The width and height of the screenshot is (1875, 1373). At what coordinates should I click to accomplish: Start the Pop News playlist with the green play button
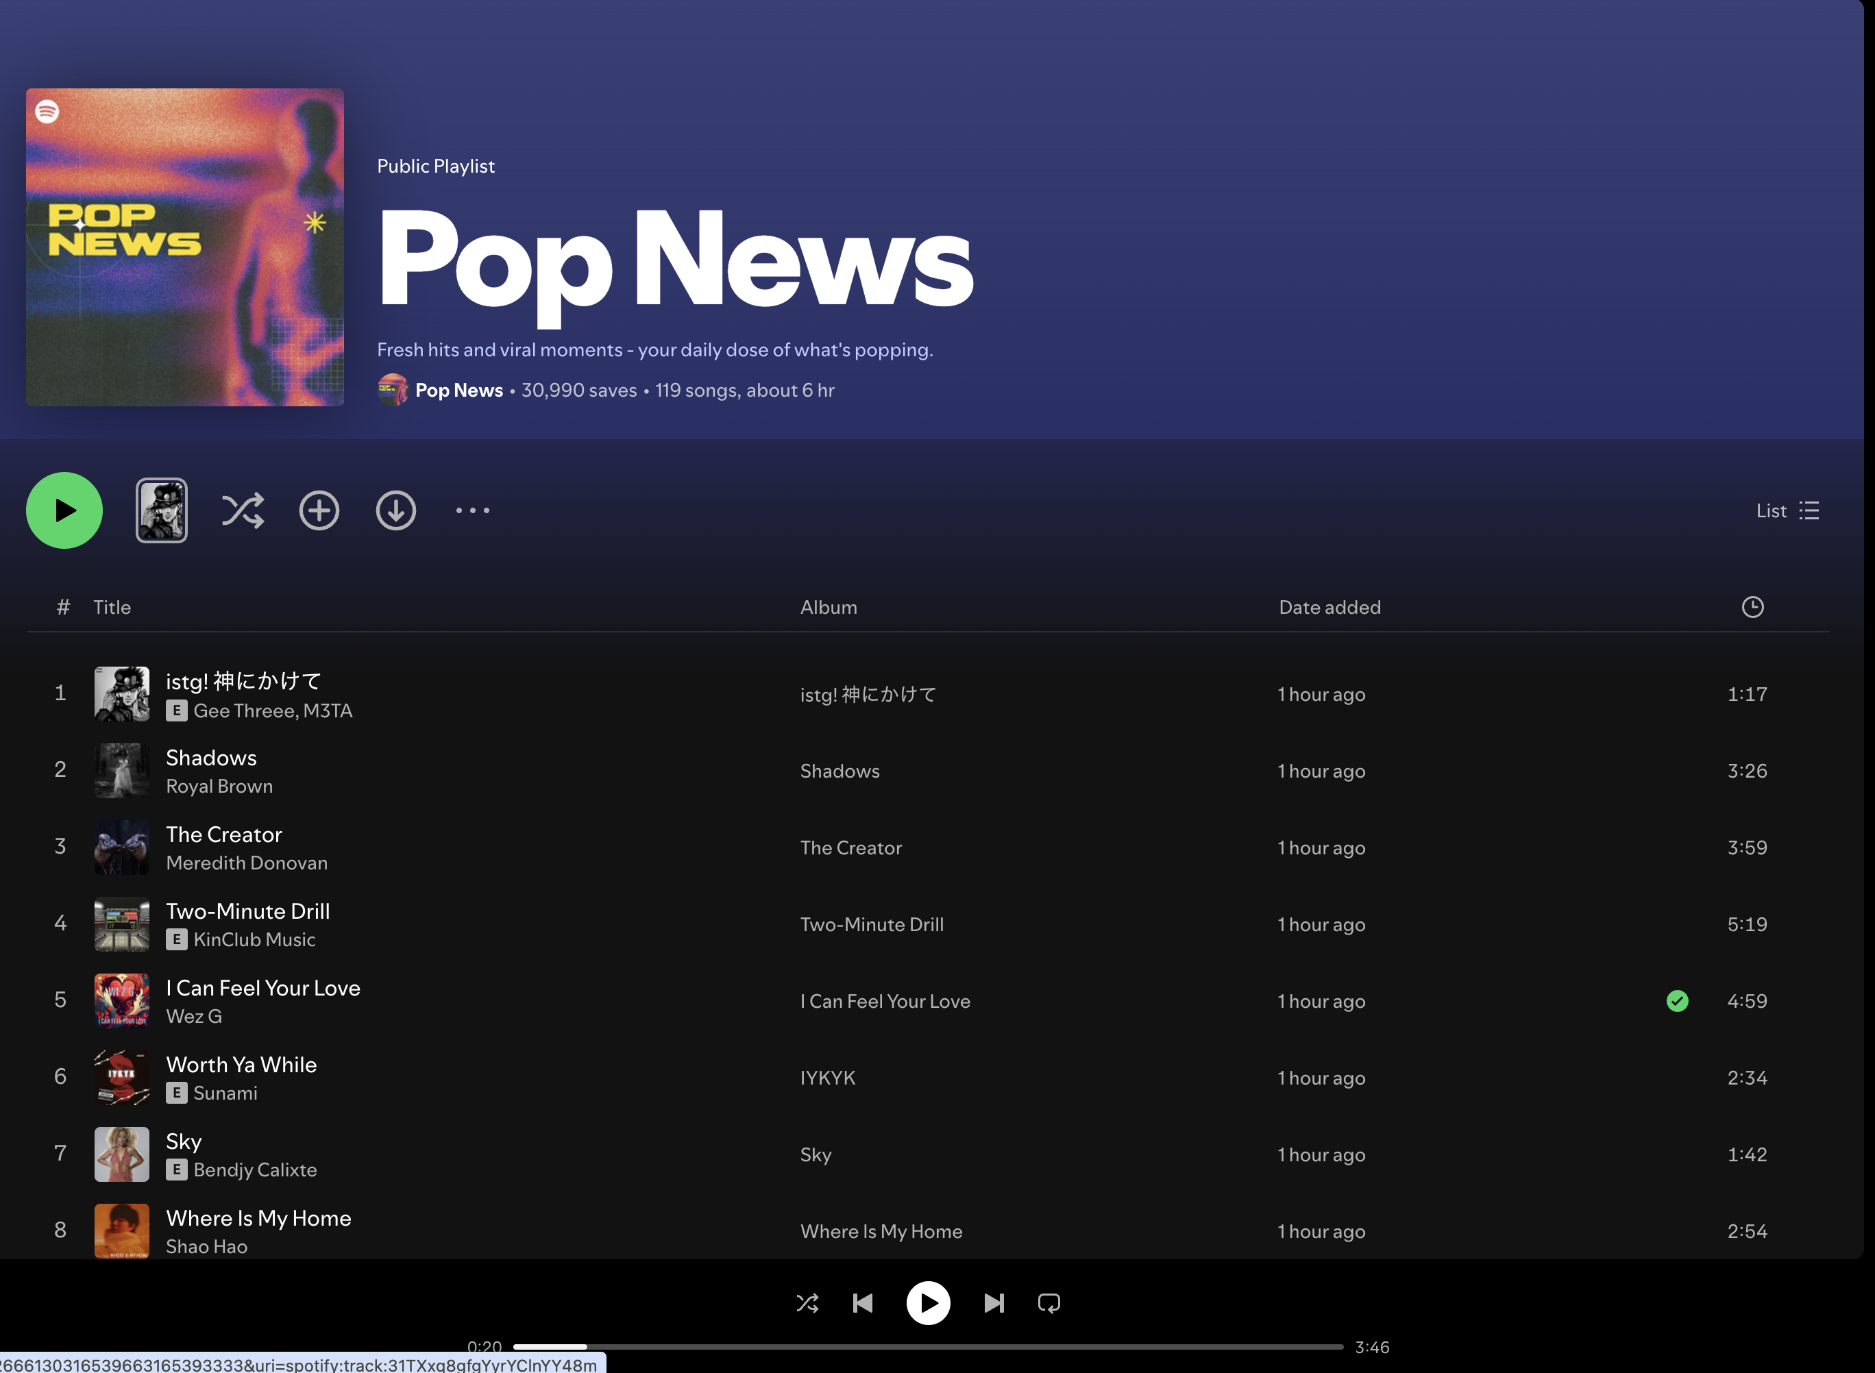tap(64, 510)
